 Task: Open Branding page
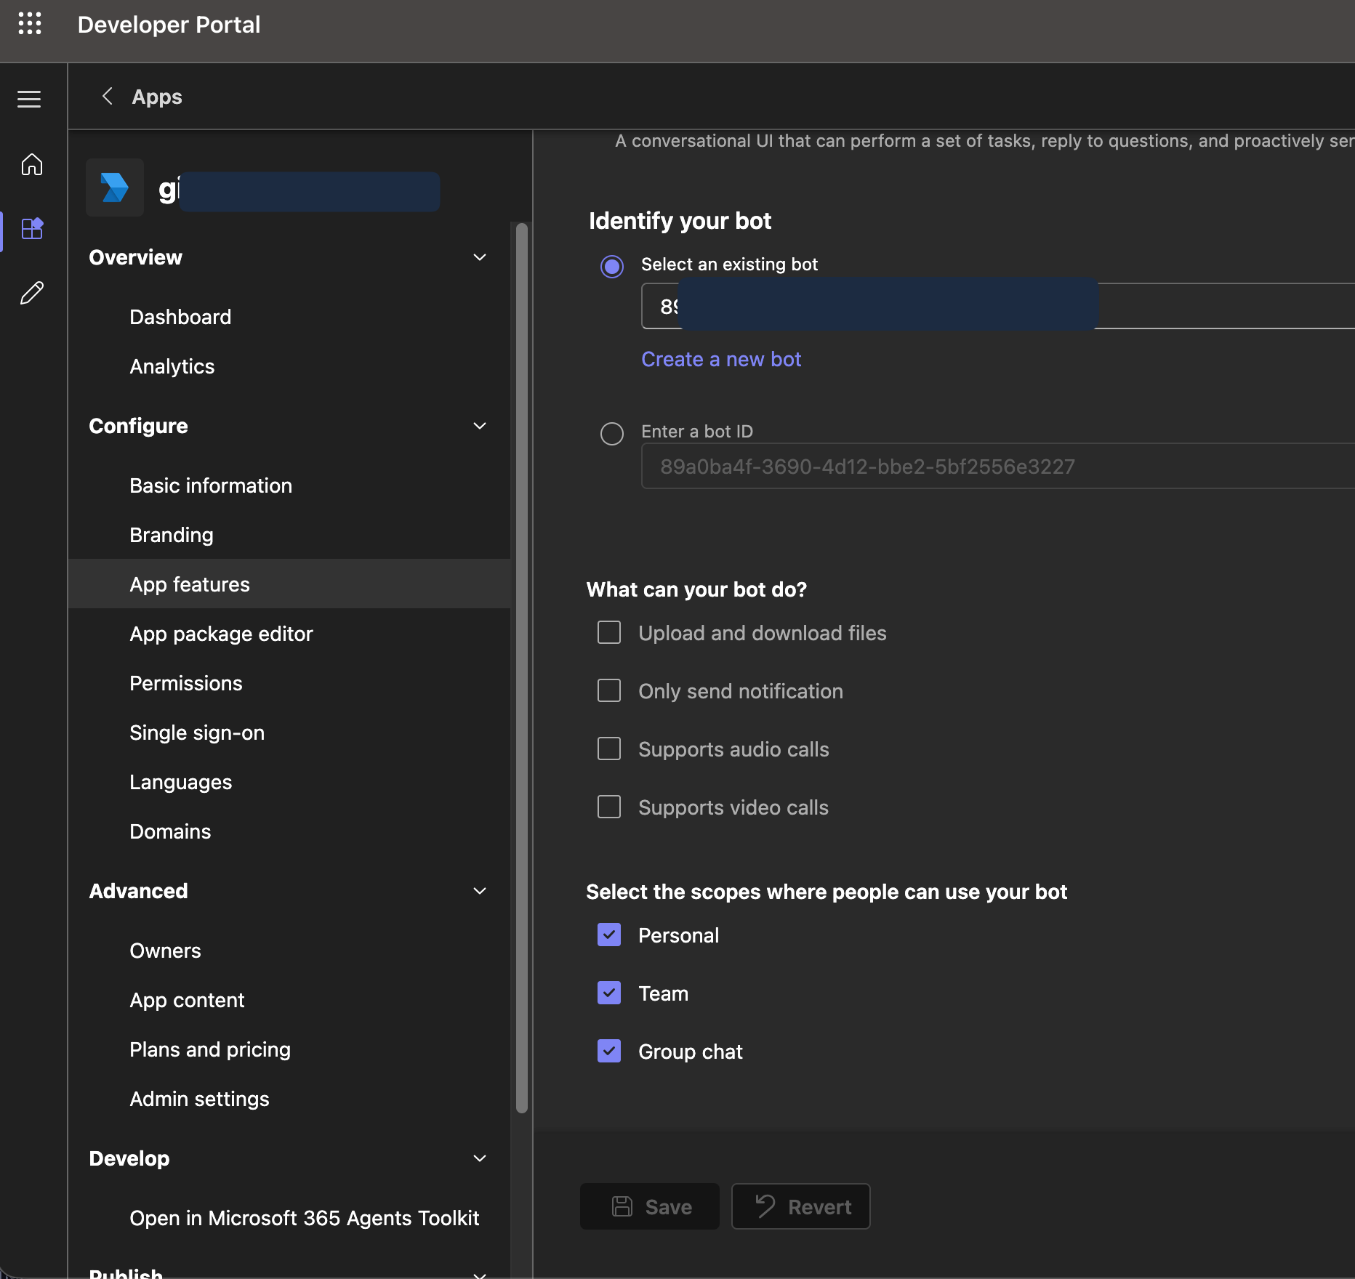(x=172, y=535)
